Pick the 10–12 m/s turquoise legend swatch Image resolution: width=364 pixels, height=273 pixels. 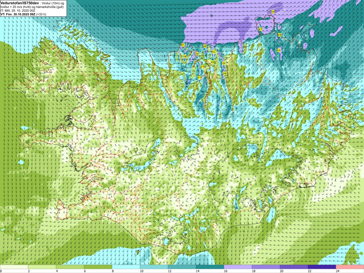(154, 267)
